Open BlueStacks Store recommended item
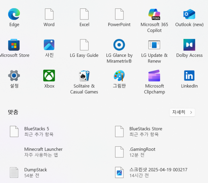 [146, 131]
